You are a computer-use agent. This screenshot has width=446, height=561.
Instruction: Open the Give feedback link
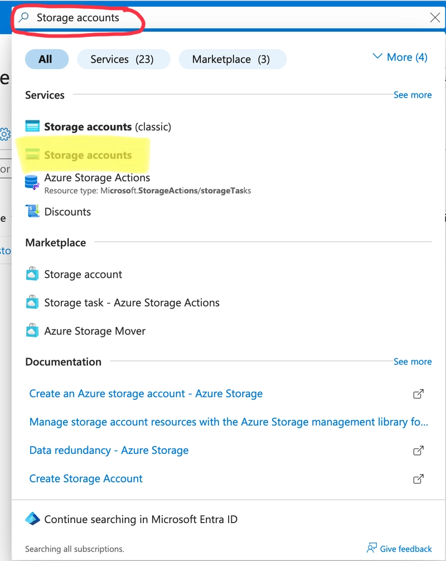tap(406, 549)
